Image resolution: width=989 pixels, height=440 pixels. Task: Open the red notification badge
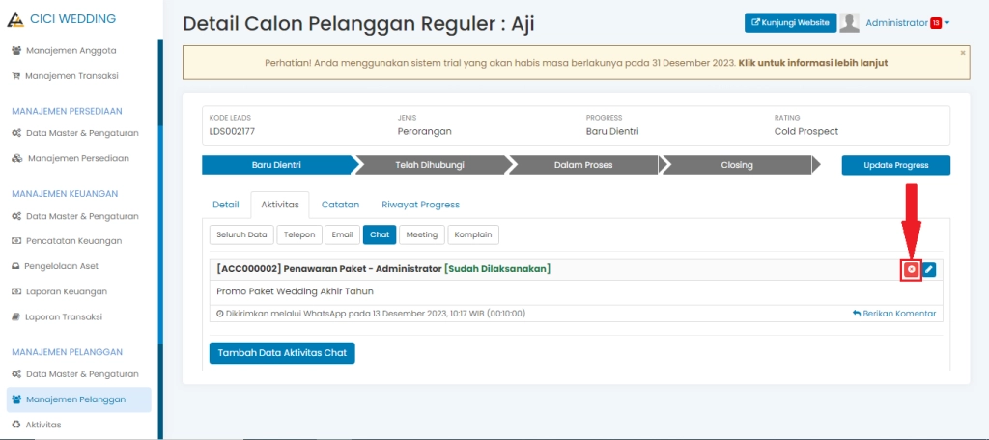[x=936, y=23]
